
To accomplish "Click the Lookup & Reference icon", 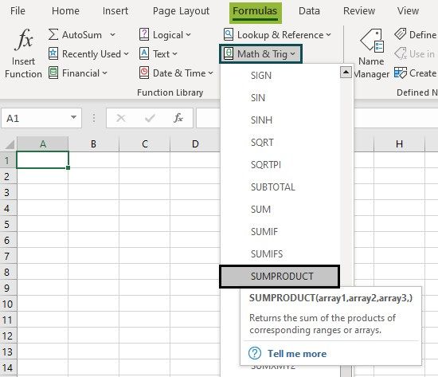I will pos(229,35).
